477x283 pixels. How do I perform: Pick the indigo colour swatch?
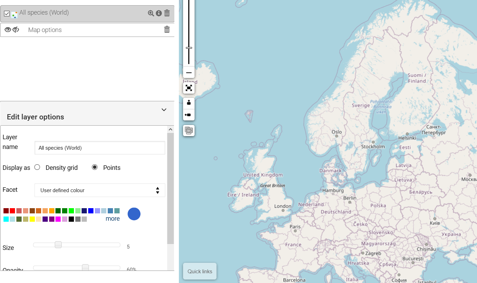[45, 219]
